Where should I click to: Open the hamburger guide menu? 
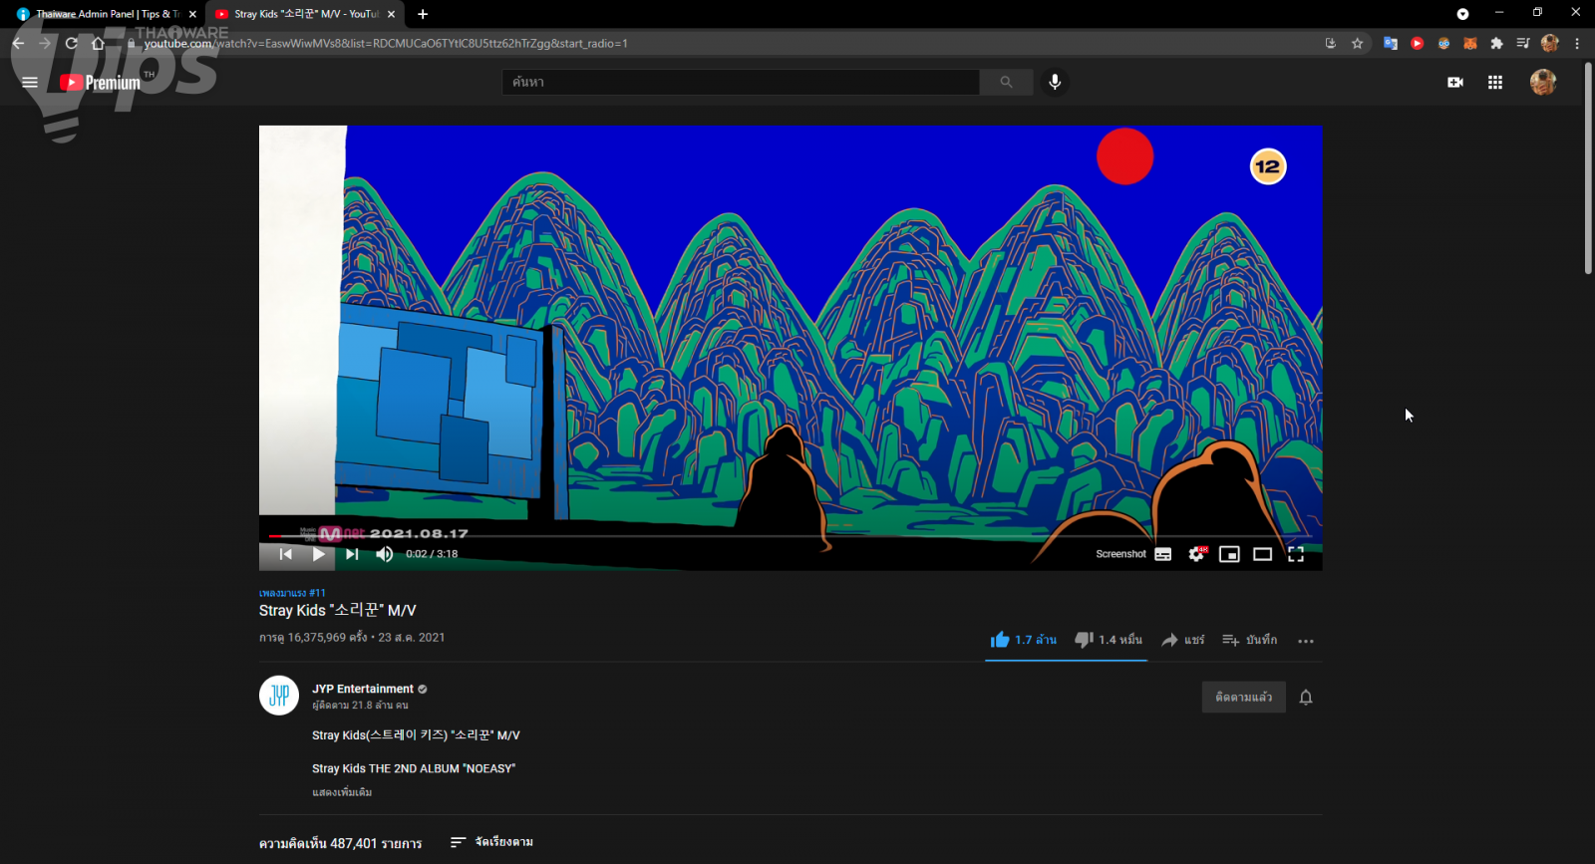click(30, 83)
